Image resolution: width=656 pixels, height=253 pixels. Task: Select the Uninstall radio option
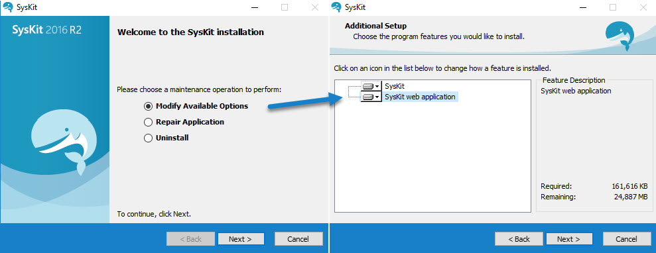[x=148, y=138]
